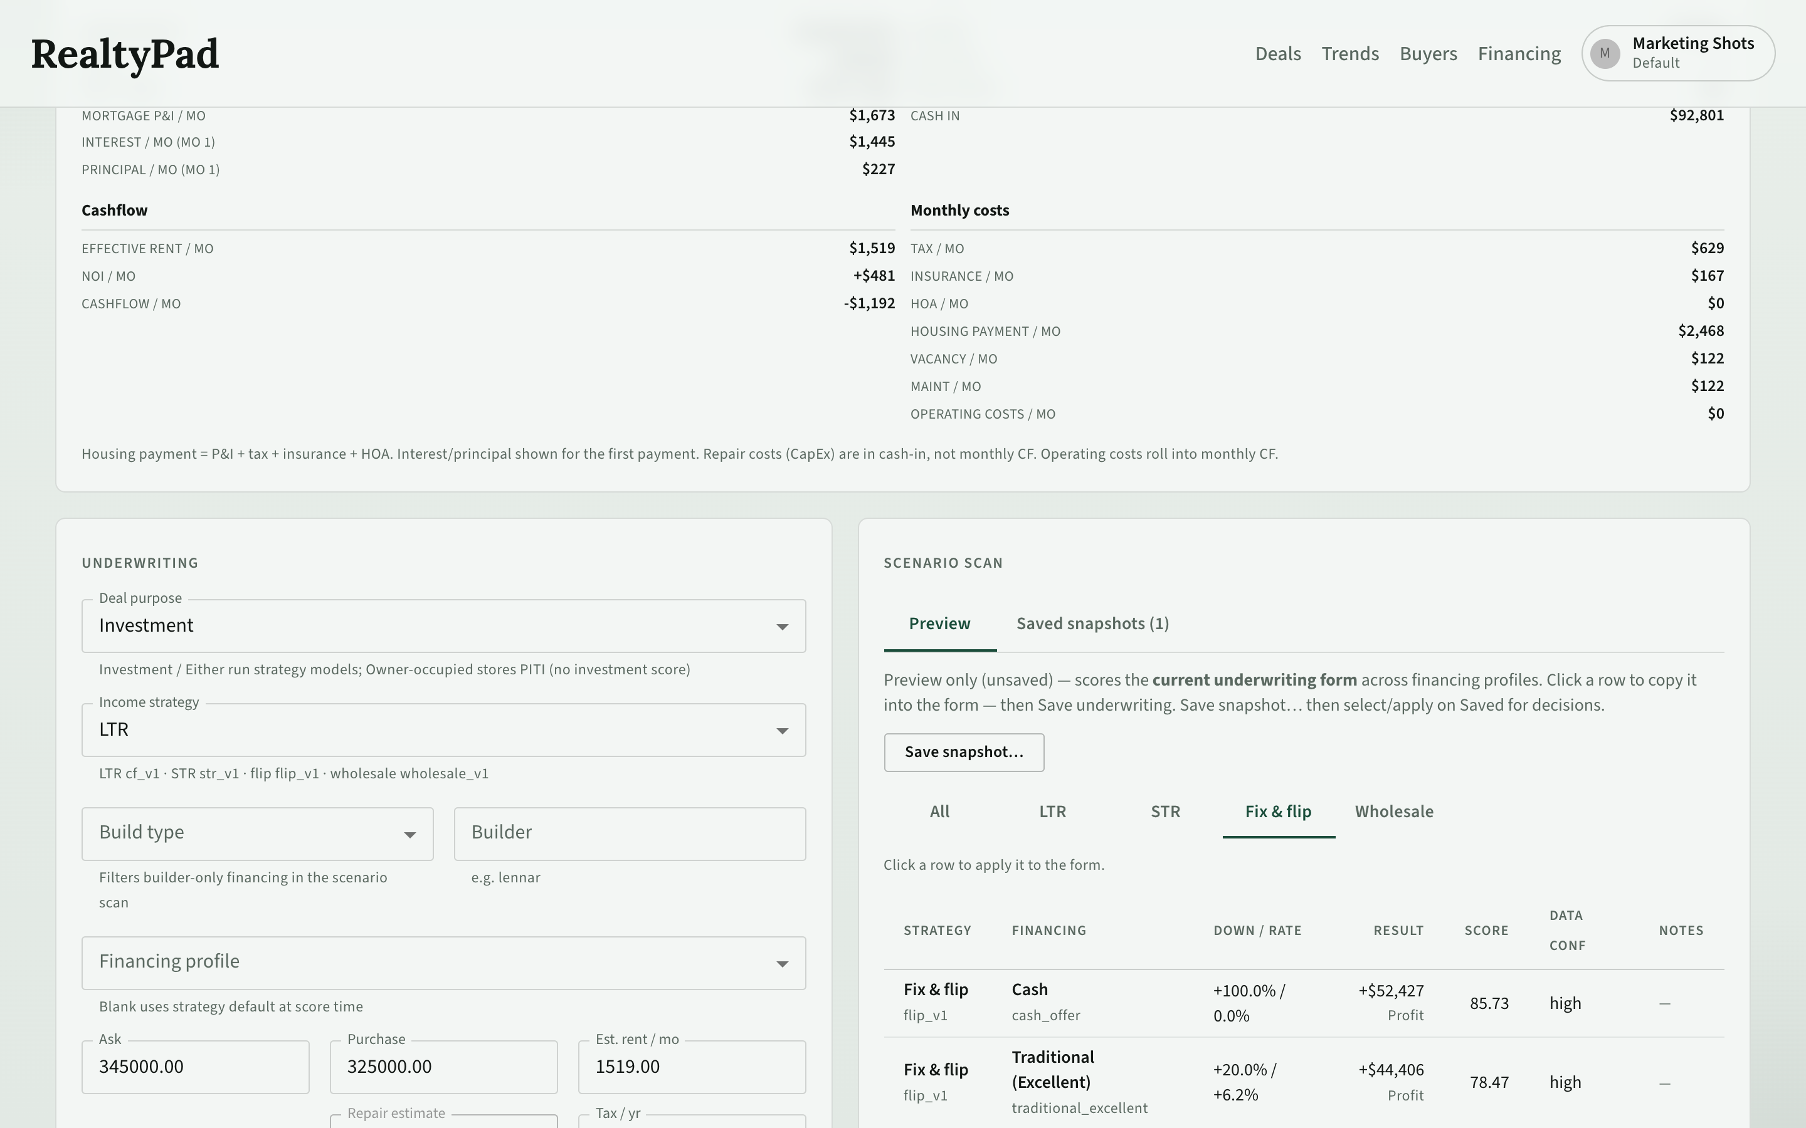1806x1128 pixels.
Task: Switch to Saved snapshots (1) tab
Action: tap(1092, 624)
